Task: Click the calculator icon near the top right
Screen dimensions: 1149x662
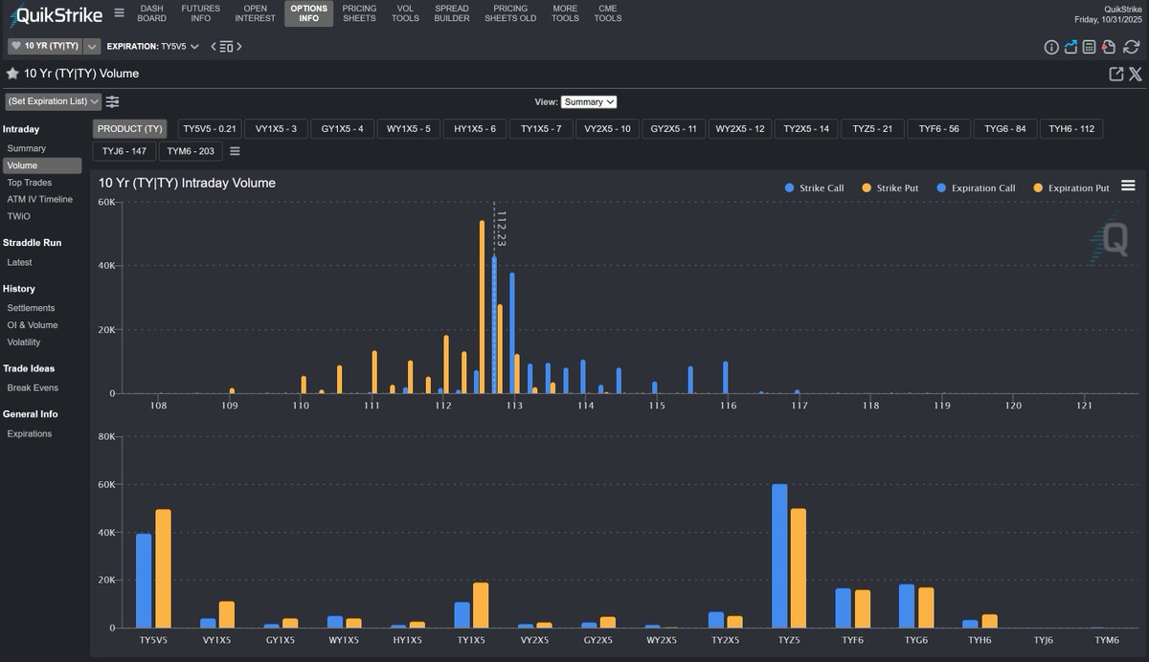Action: coord(1089,46)
